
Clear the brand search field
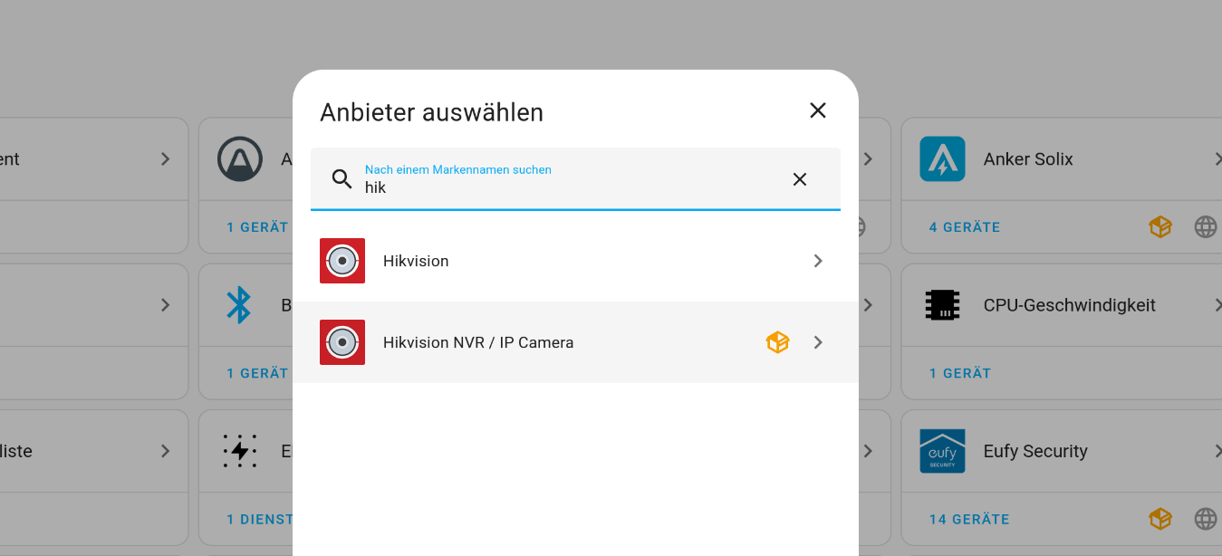tap(800, 179)
